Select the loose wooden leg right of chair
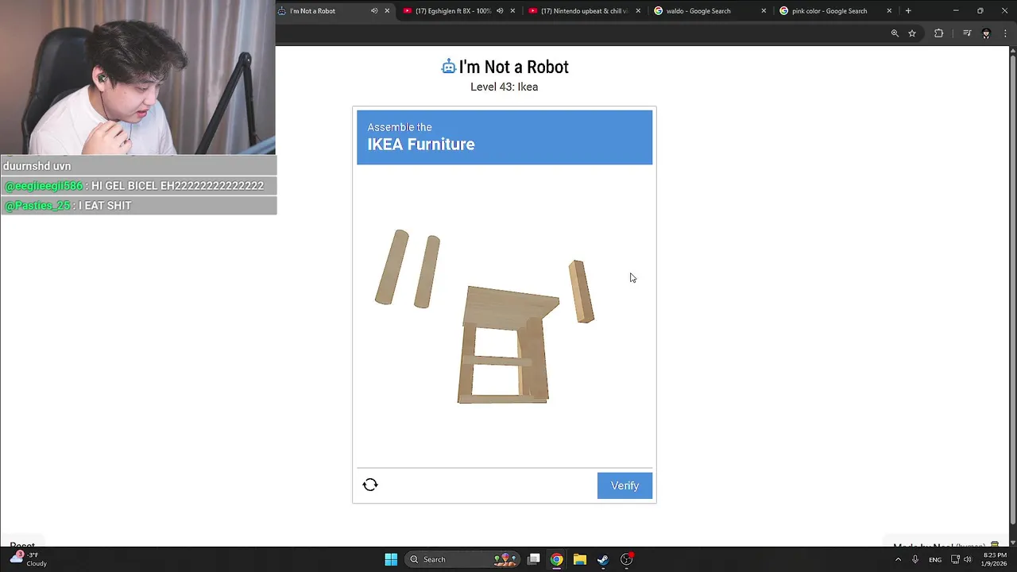 pyautogui.click(x=582, y=292)
